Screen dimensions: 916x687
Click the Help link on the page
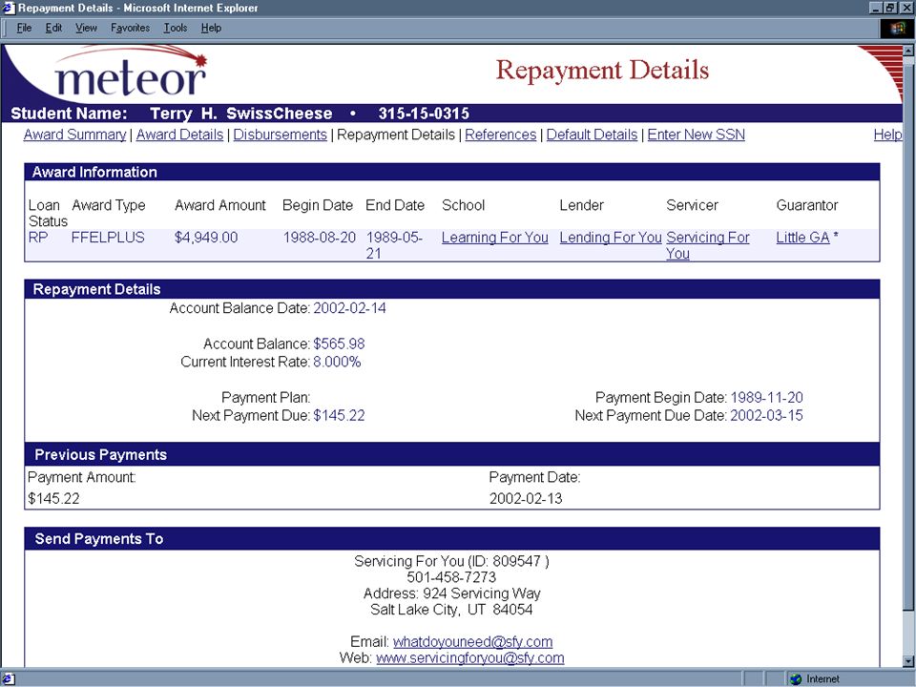click(887, 135)
